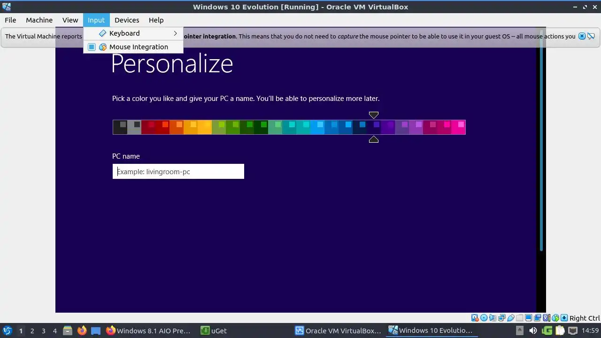Click the wired network tray icon

coord(573,330)
